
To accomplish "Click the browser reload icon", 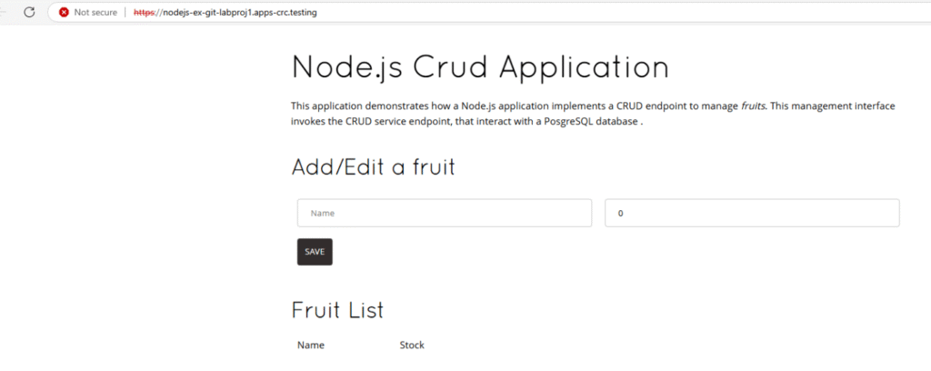I will 29,13.
